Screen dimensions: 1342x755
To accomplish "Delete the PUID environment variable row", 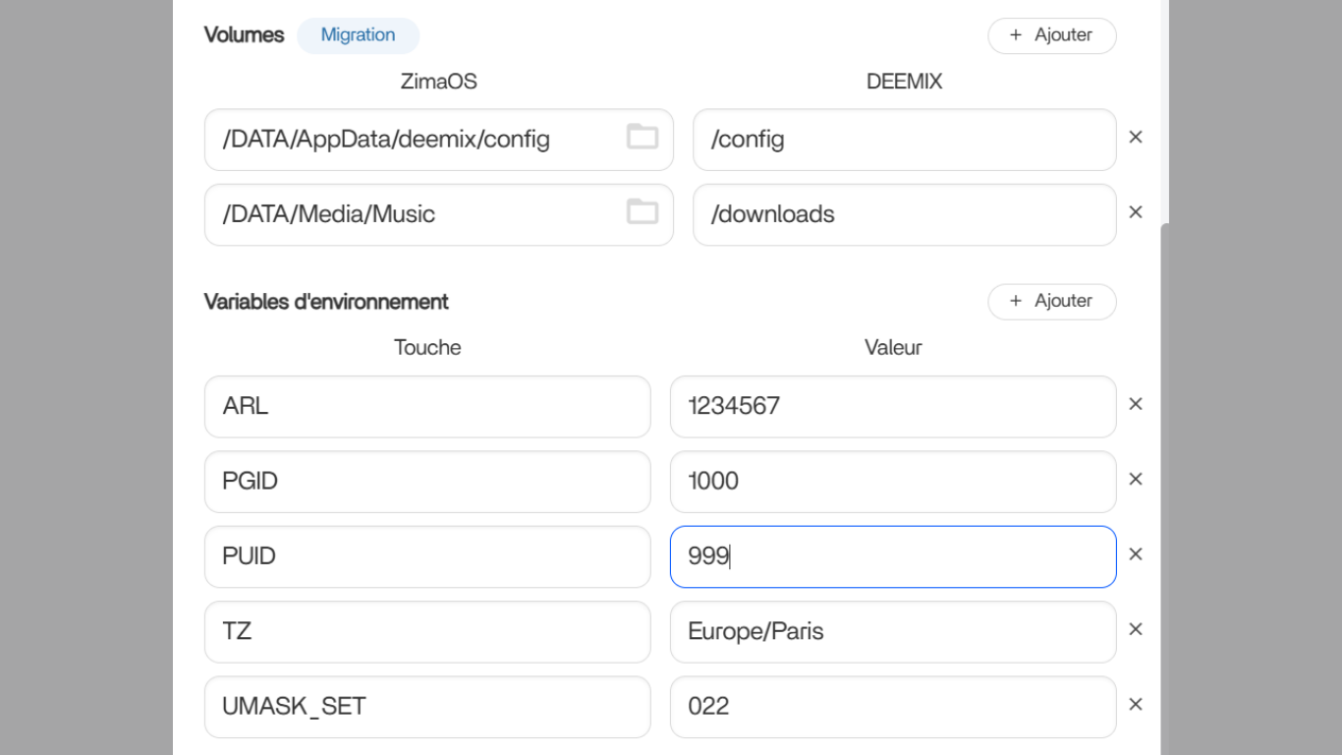I will point(1136,554).
